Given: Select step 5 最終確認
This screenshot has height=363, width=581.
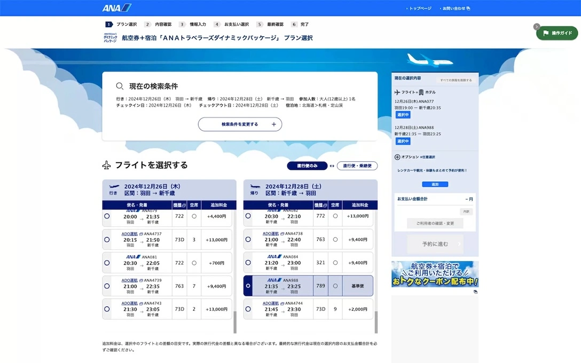Looking at the screenshot, I should point(270,25).
